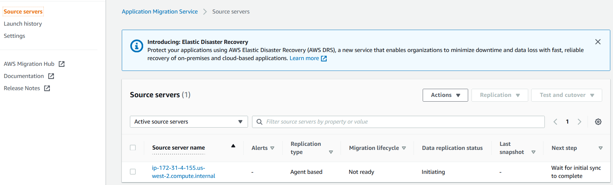Image resolution: width=613 pixels, height=185 pixels.
Task: Select all source servers header checkbox
Action: coord(133,148)
